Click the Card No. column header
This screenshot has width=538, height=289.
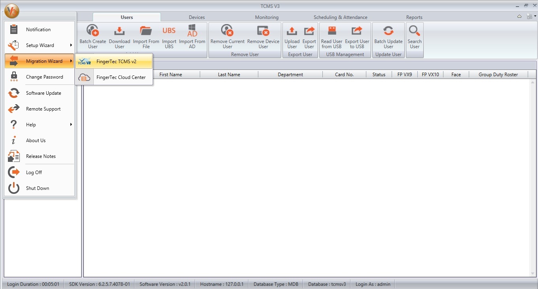coord(345,75)
